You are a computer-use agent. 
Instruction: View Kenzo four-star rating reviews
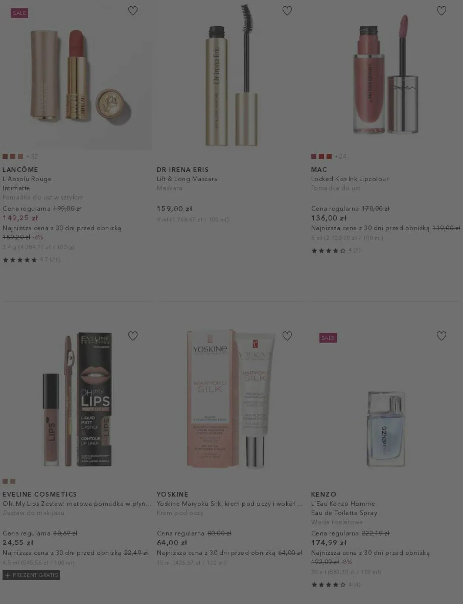336,585
